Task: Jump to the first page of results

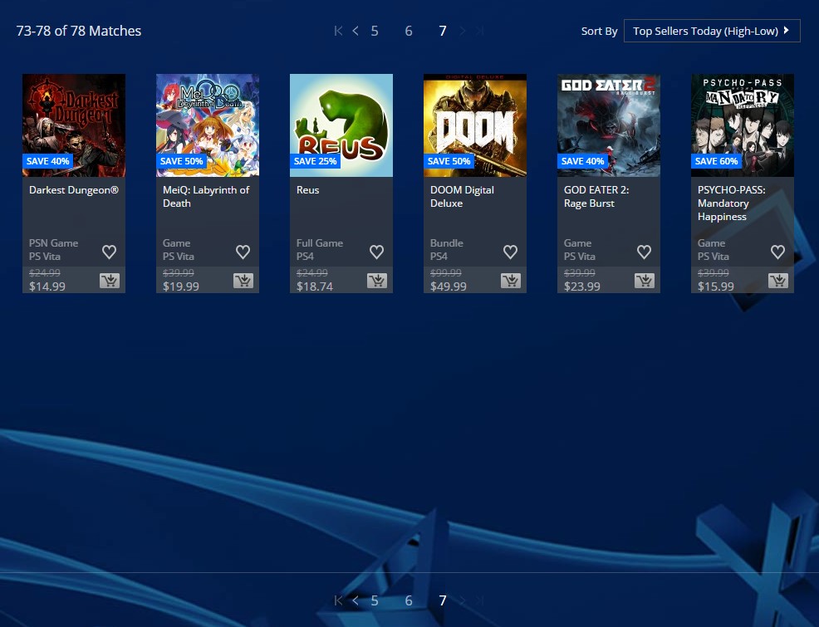Action: [x=337, y=31]
